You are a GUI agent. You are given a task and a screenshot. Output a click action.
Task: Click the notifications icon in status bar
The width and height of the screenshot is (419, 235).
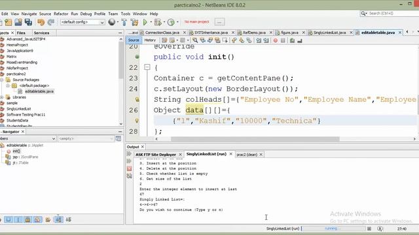[380, 228]
